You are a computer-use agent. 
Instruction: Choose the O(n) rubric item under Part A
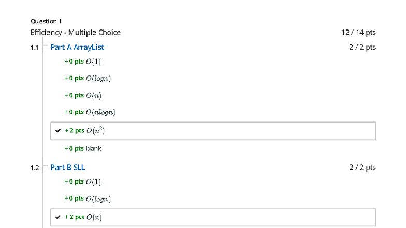[x=83, y=95]
